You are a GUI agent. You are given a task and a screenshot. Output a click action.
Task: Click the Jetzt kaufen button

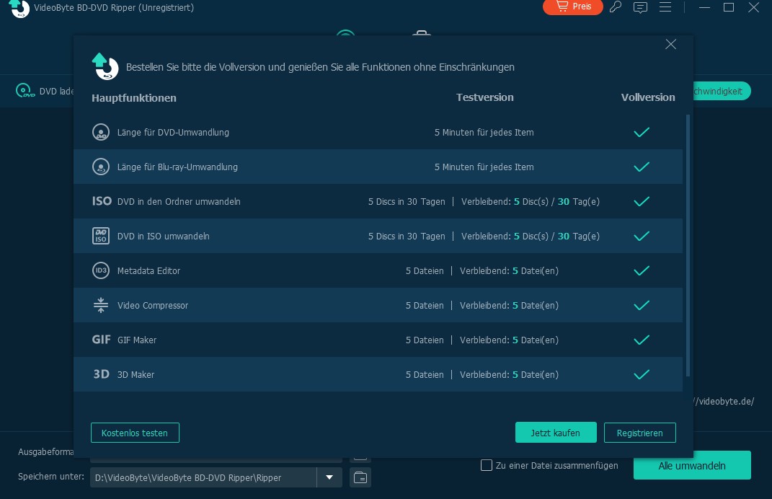pos(556,433)
